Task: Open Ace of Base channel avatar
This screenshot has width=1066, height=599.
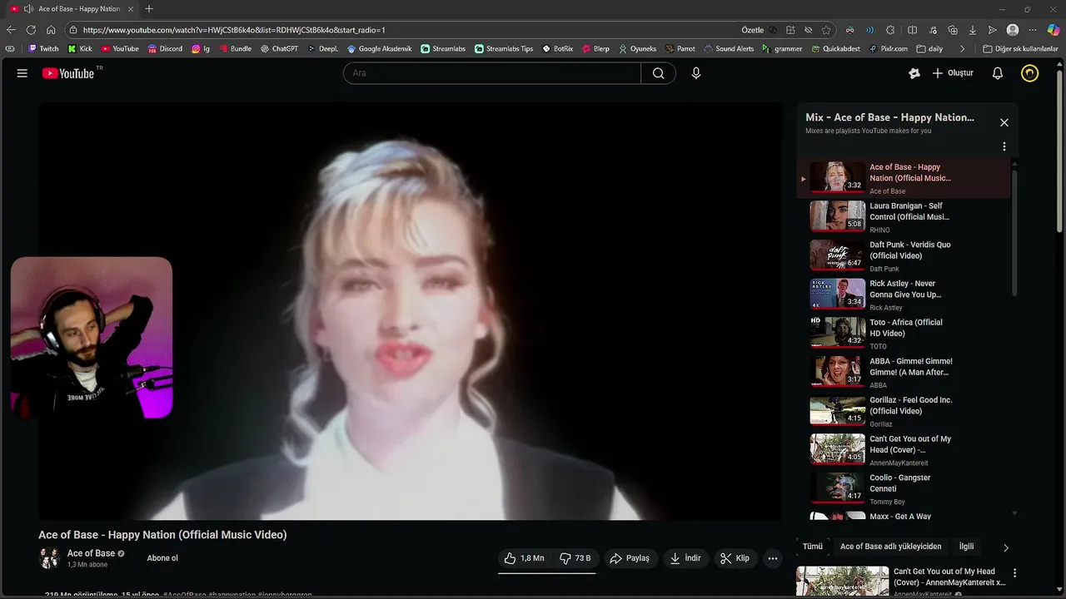Action: pos(50,558)
